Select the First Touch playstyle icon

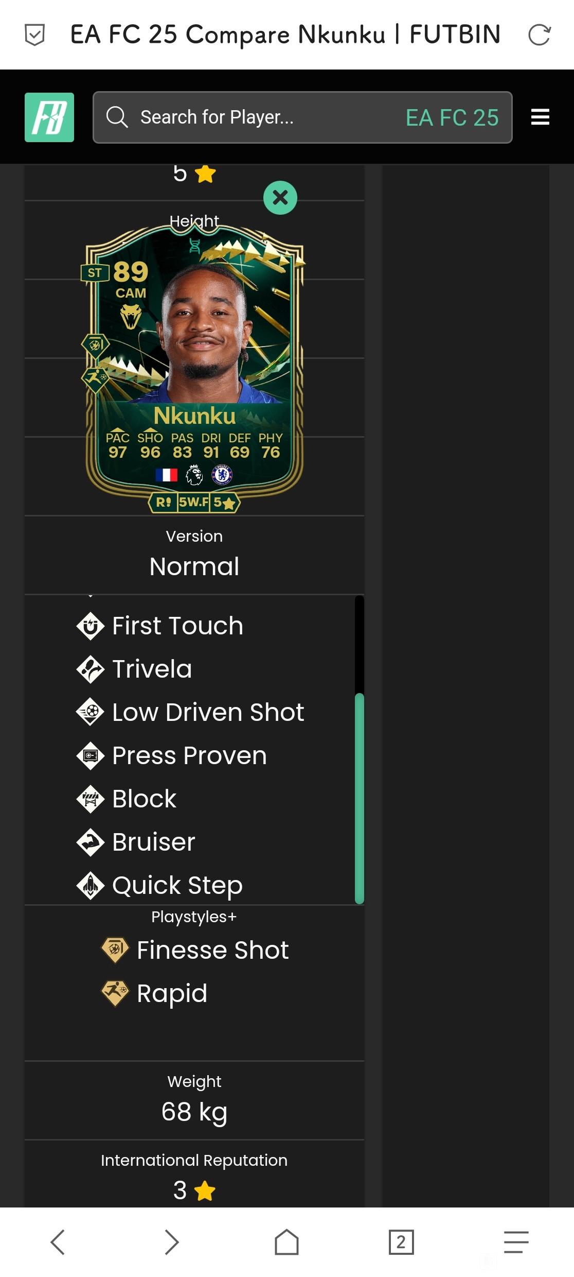[x=91, y=626]
